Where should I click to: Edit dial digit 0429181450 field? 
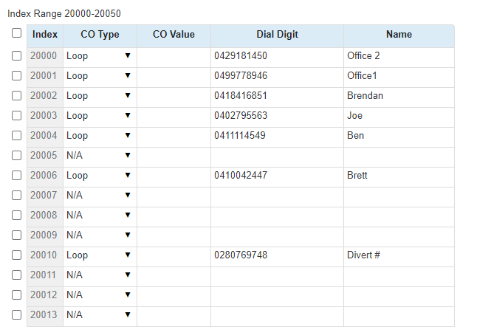[x=276, y=55]
